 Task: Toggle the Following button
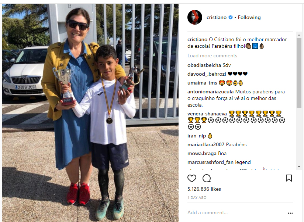[x=249, y=17]
